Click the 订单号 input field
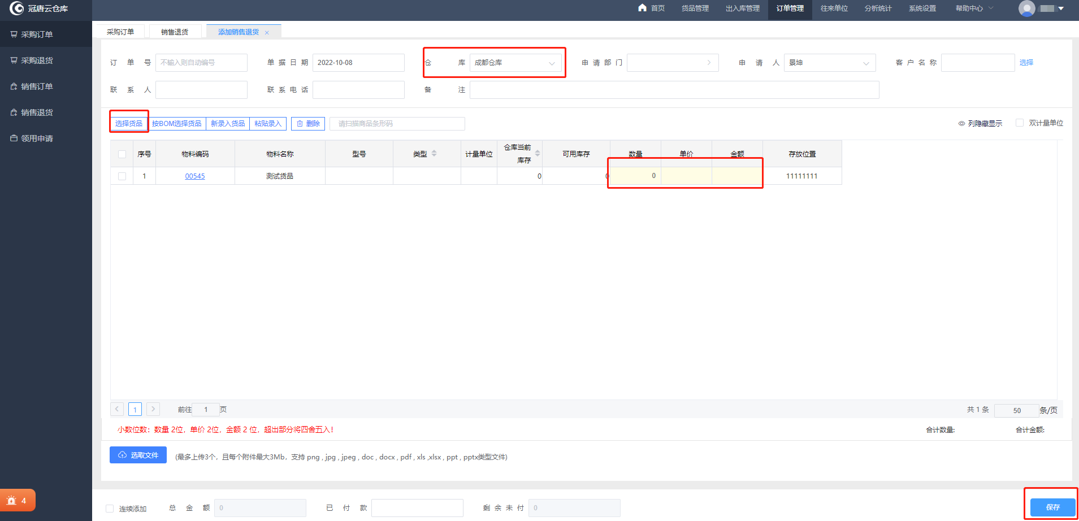The height and width of the screenshot is (521, 1079). click(201, 63)
